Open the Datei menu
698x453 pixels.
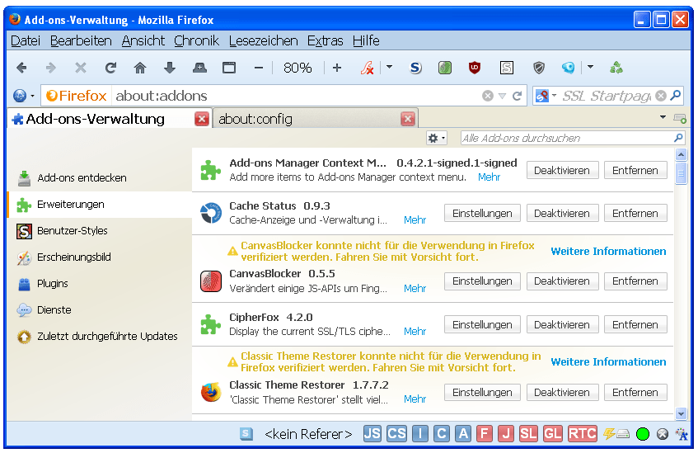pyautogui.click(x=26, y=40)
